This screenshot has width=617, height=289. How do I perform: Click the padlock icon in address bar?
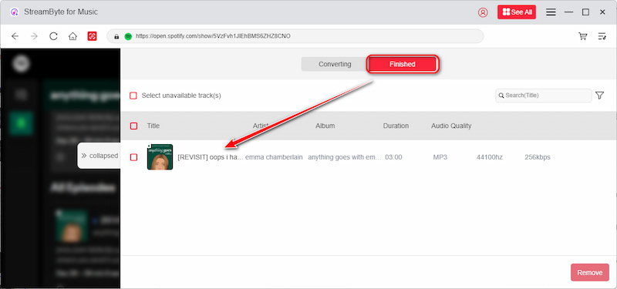click(116, 36)
